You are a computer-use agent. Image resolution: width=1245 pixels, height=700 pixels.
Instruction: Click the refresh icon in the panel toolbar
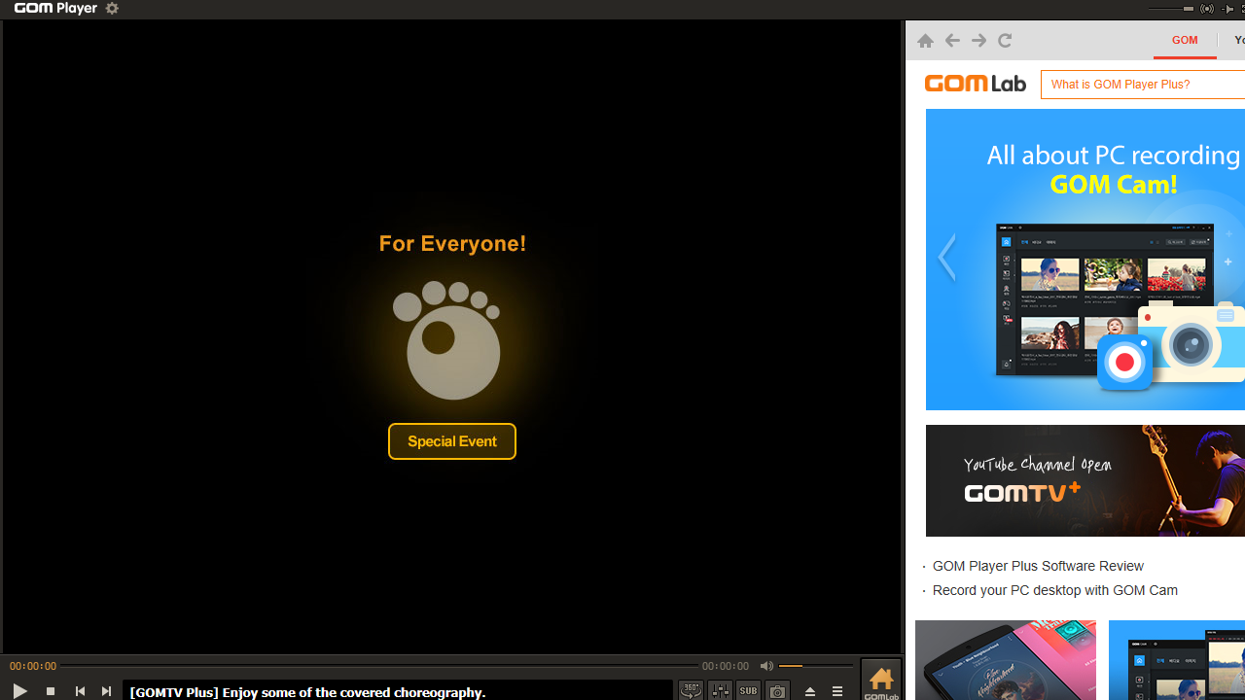(1005, 40)
